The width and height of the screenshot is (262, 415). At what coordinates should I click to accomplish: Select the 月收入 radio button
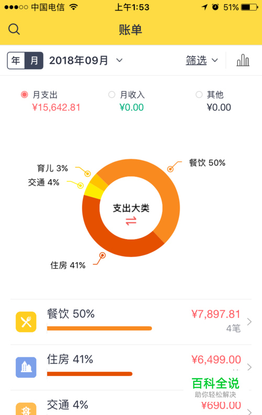coord(112,95)
